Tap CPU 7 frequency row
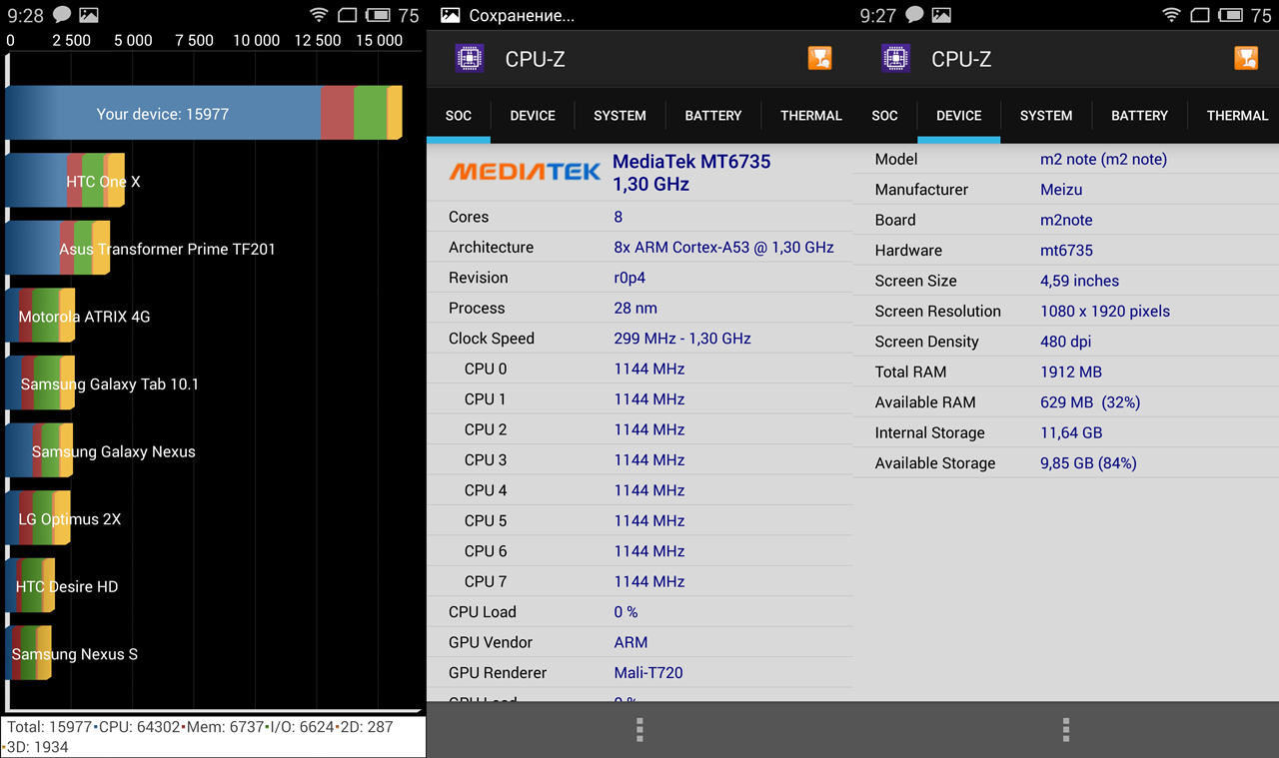 639,581
